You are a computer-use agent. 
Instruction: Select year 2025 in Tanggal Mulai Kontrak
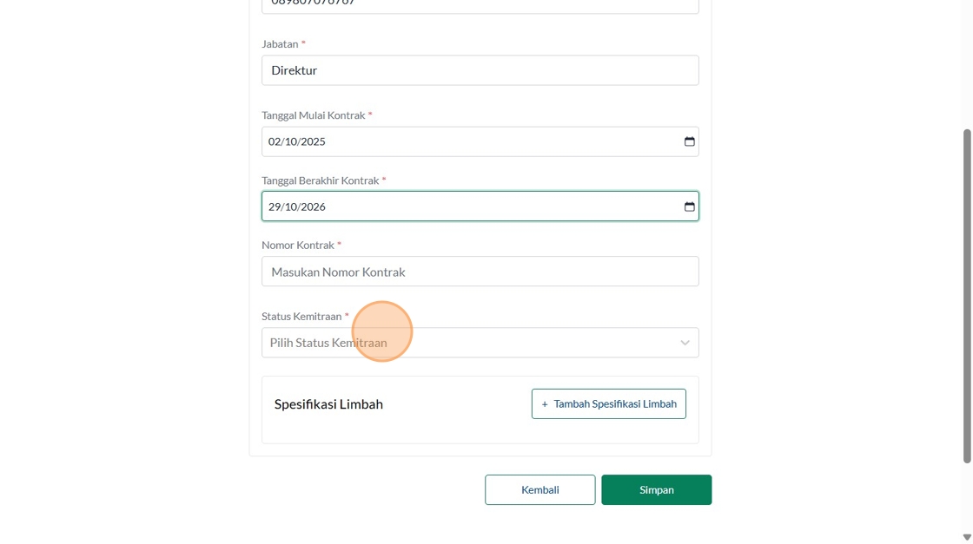click(313, 141)
